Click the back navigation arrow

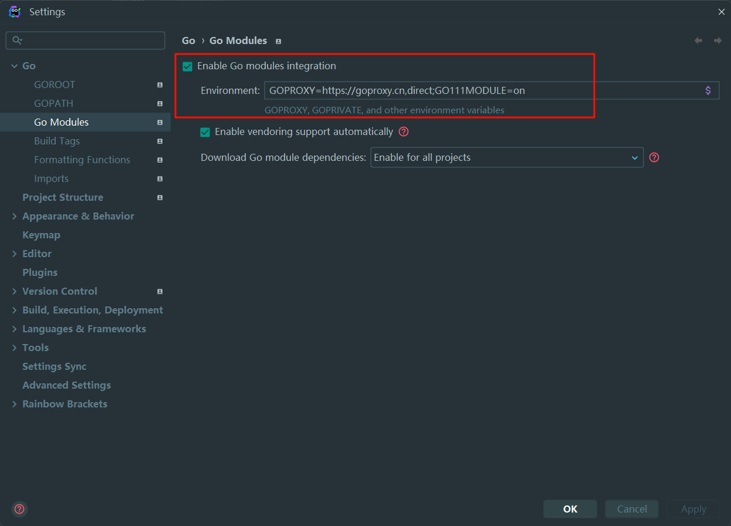click(x=698, y=41)
